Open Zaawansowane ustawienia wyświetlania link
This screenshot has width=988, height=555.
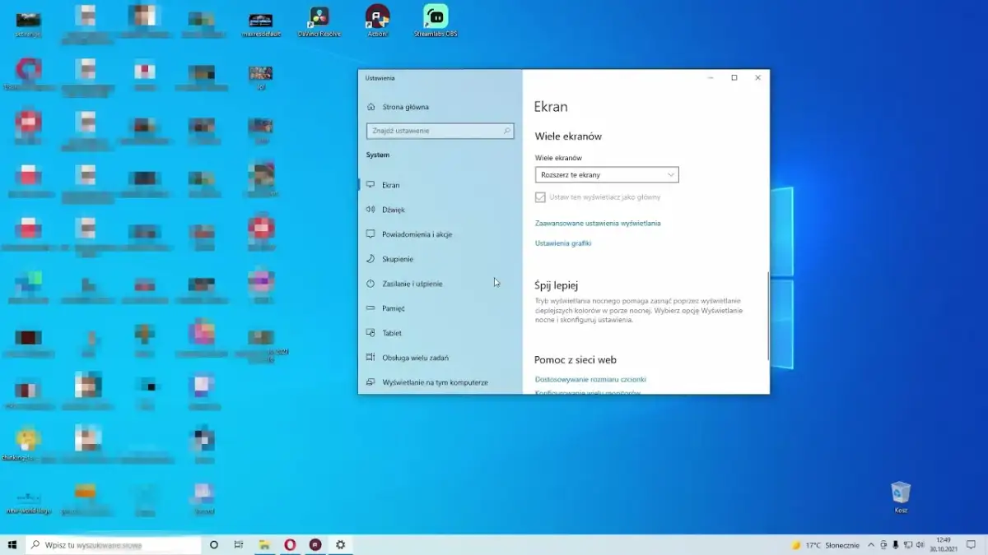point(598,223)
